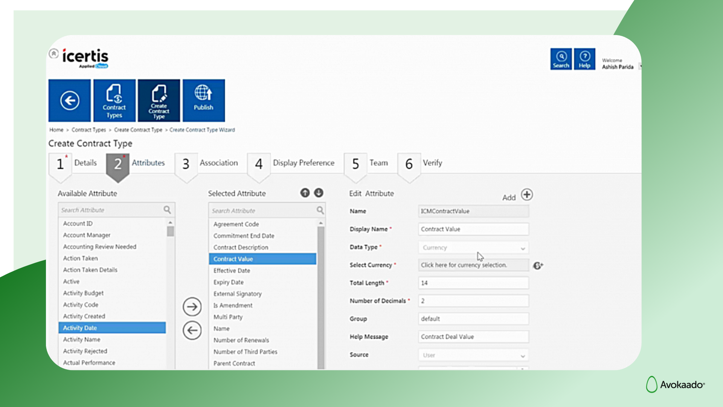Select Number of Renewals attribute
Screen dimensions: 723x407
click(263, 340)
